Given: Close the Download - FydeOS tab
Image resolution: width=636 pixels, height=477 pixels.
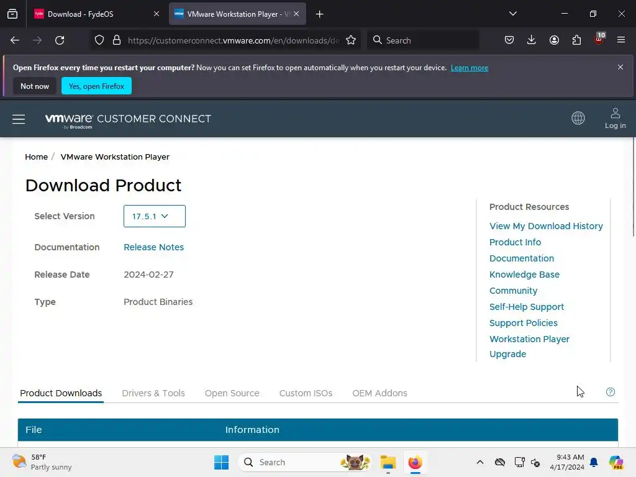Looking at the screenshot, I should click(x=157, y=14).
